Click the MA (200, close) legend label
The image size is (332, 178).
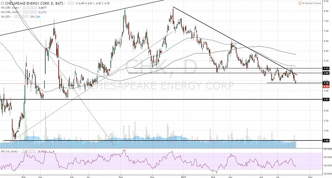click(x=10, y=8)
